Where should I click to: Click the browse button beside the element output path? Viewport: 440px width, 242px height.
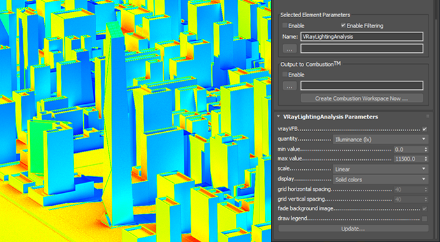[x=290, y=48]
